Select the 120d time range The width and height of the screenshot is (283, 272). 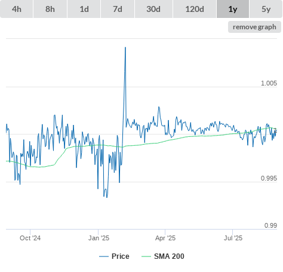coord(195,9)
